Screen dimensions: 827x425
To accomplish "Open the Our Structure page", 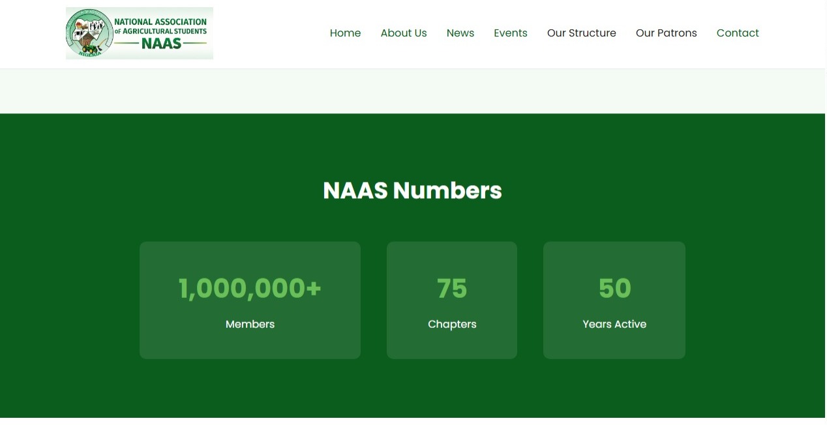I will click(x=581, y=33).
